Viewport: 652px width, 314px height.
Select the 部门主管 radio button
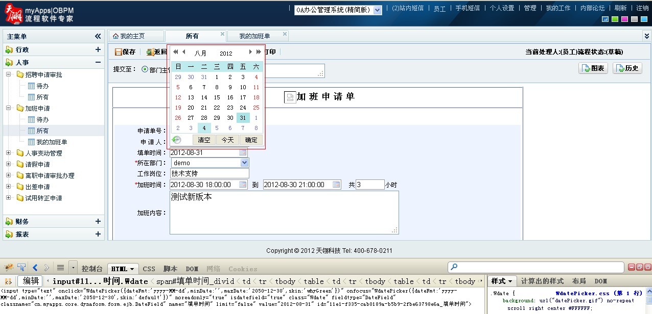pos(145,69)
